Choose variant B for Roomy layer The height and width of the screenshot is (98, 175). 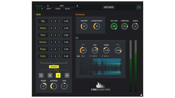[55, 42]
